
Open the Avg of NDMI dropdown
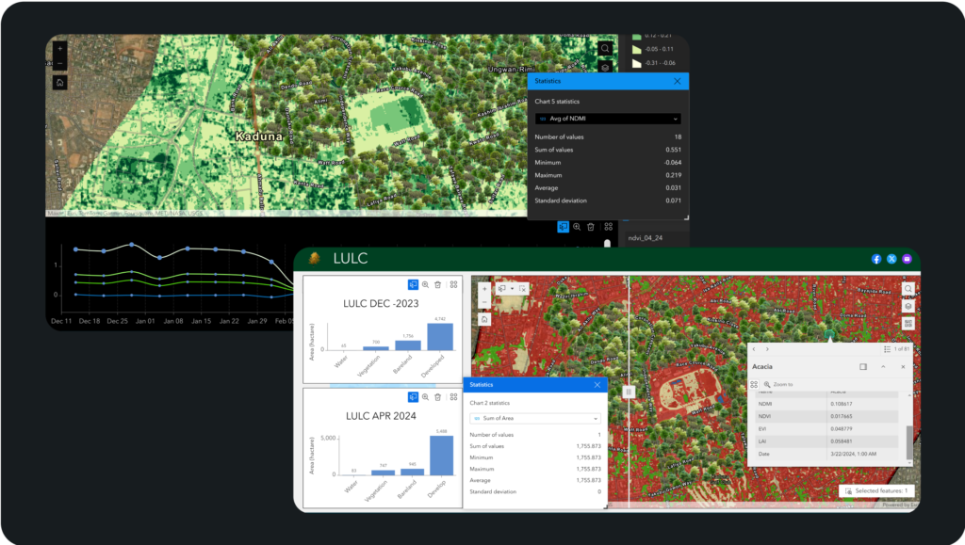[x=607, y=119]
